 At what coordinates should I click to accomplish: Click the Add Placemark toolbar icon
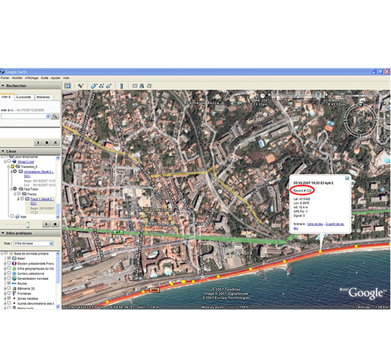(x=80, y=86)
